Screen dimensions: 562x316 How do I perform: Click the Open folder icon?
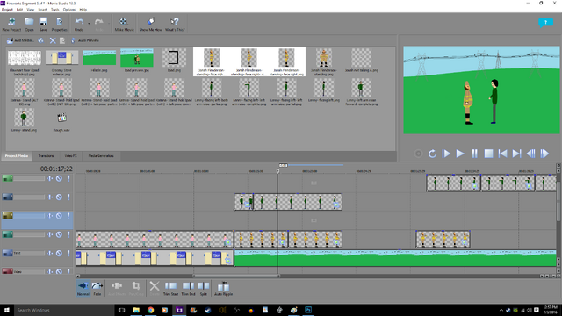(x=29, y=25)
